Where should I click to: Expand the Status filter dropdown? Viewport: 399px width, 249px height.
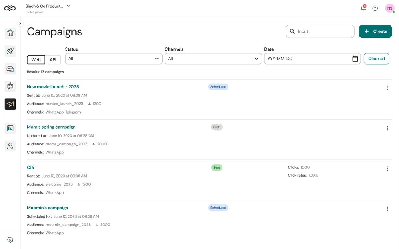click(113, 59)
